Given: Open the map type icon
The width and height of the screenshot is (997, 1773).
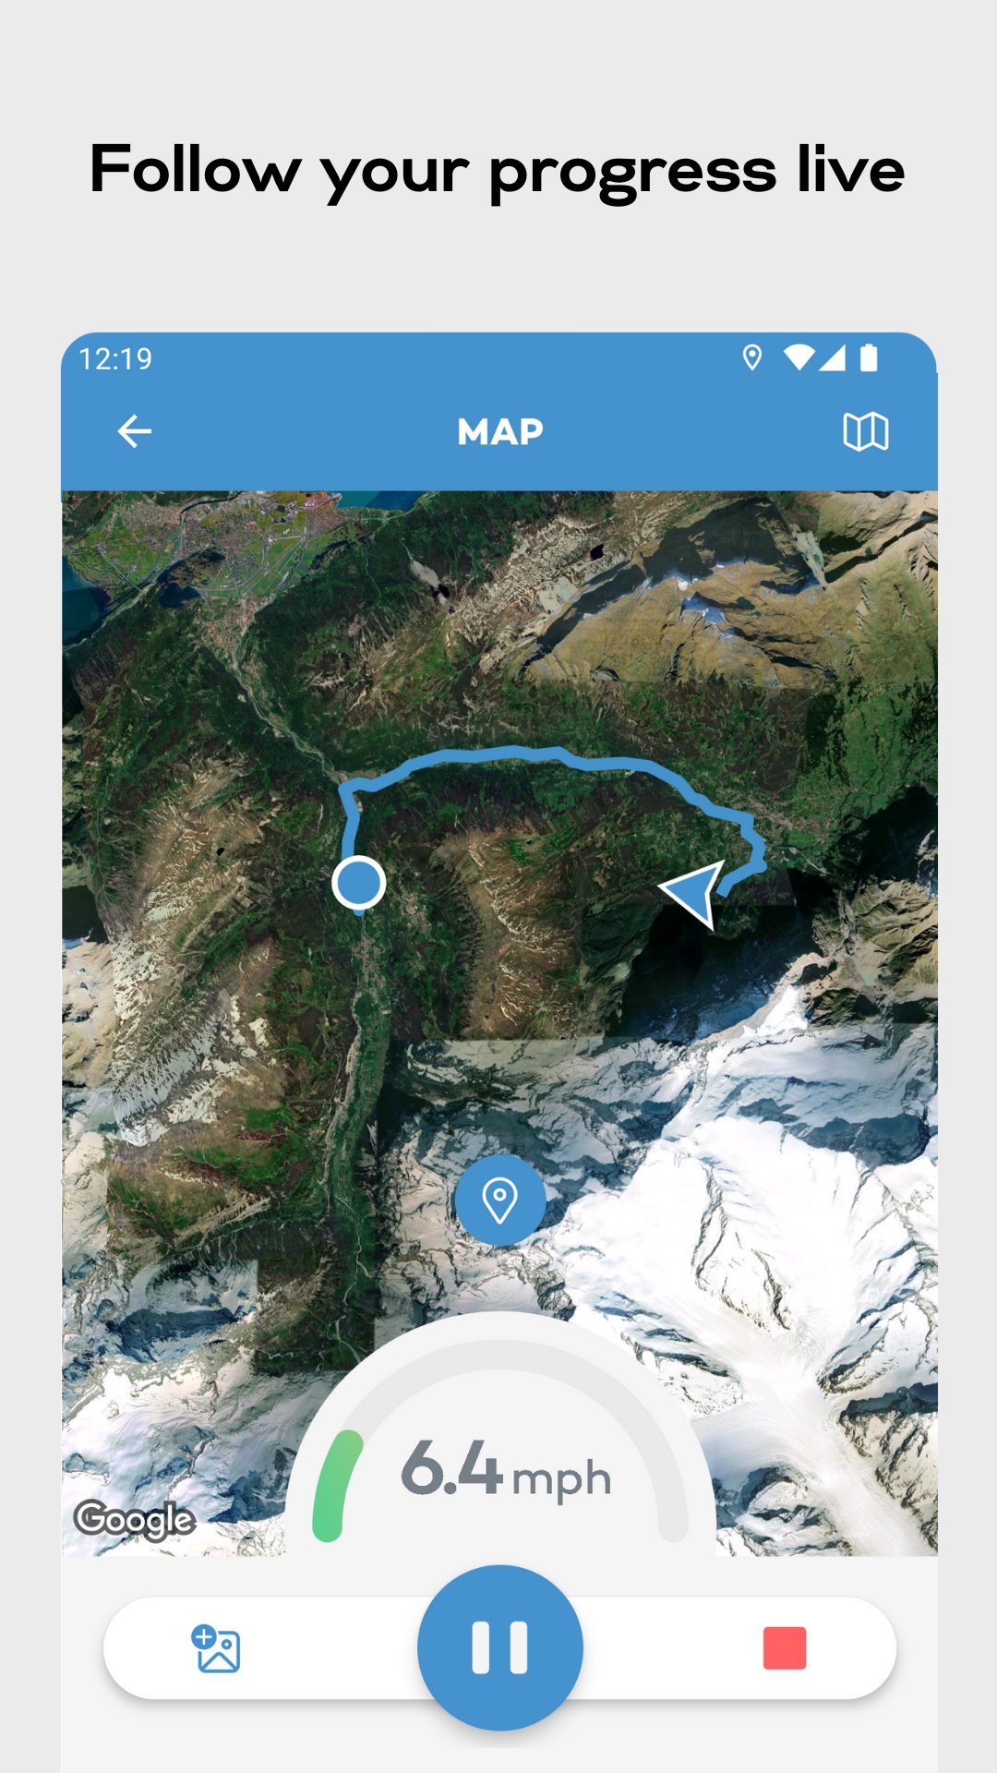Looking at the screenshot, I should click(866, 431).
